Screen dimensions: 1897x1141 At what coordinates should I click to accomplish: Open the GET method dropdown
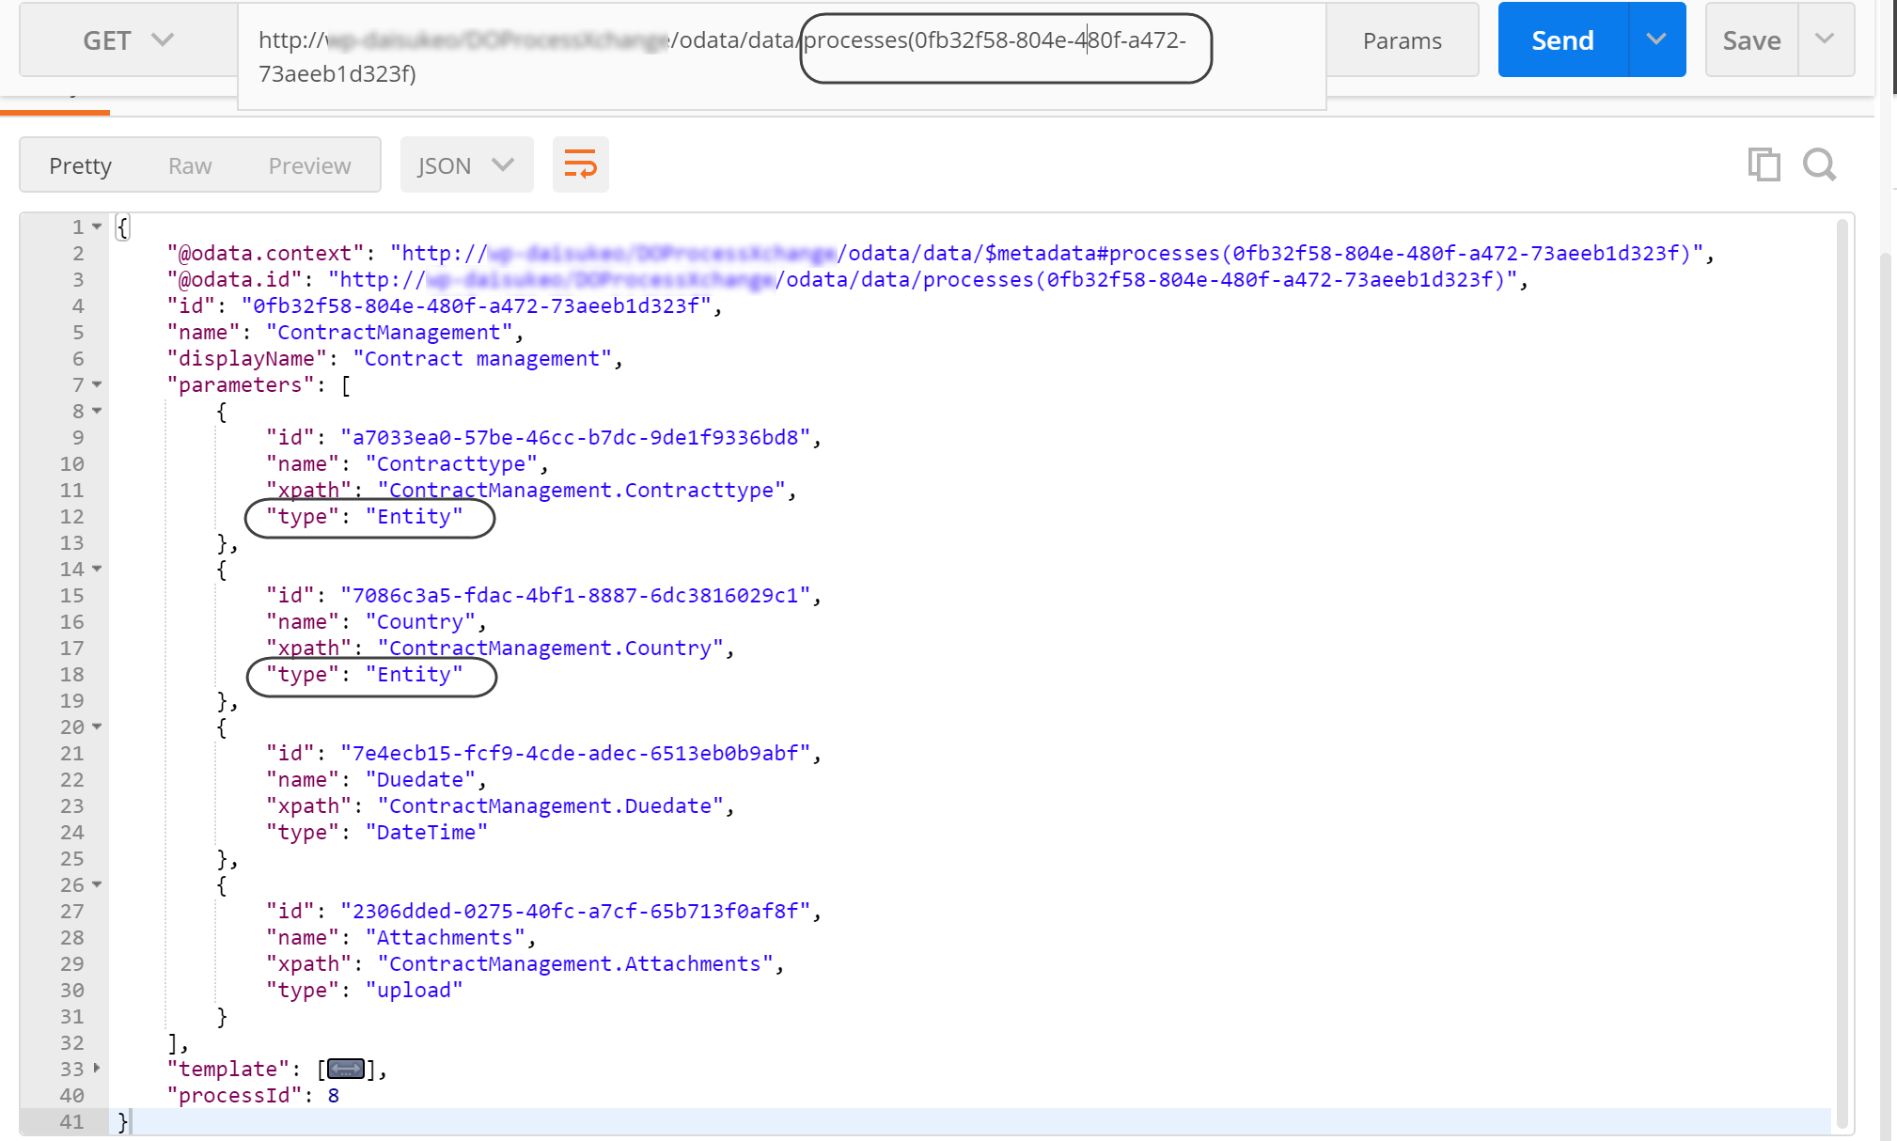(x=129, y=40)
